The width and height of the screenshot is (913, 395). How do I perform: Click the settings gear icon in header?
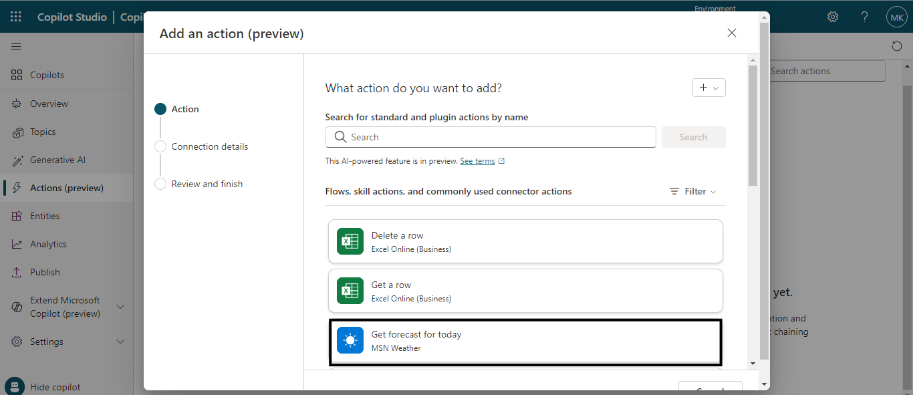833,17
